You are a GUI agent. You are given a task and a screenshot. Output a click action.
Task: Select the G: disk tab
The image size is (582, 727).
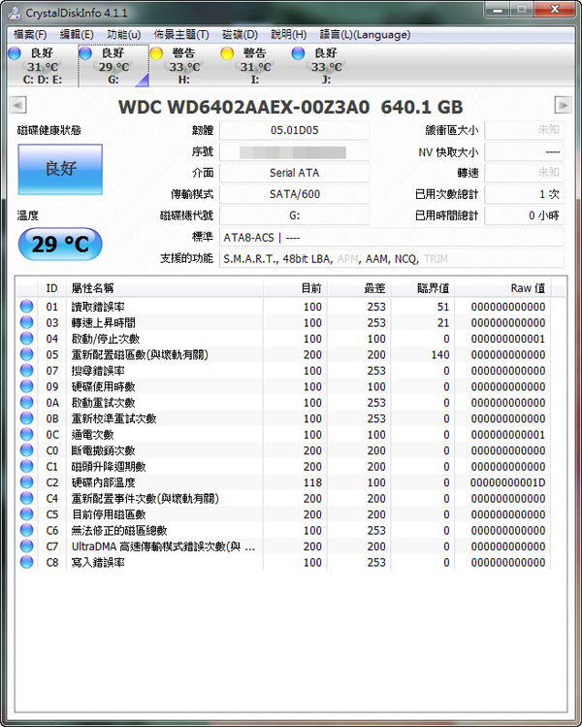[113, 66]
